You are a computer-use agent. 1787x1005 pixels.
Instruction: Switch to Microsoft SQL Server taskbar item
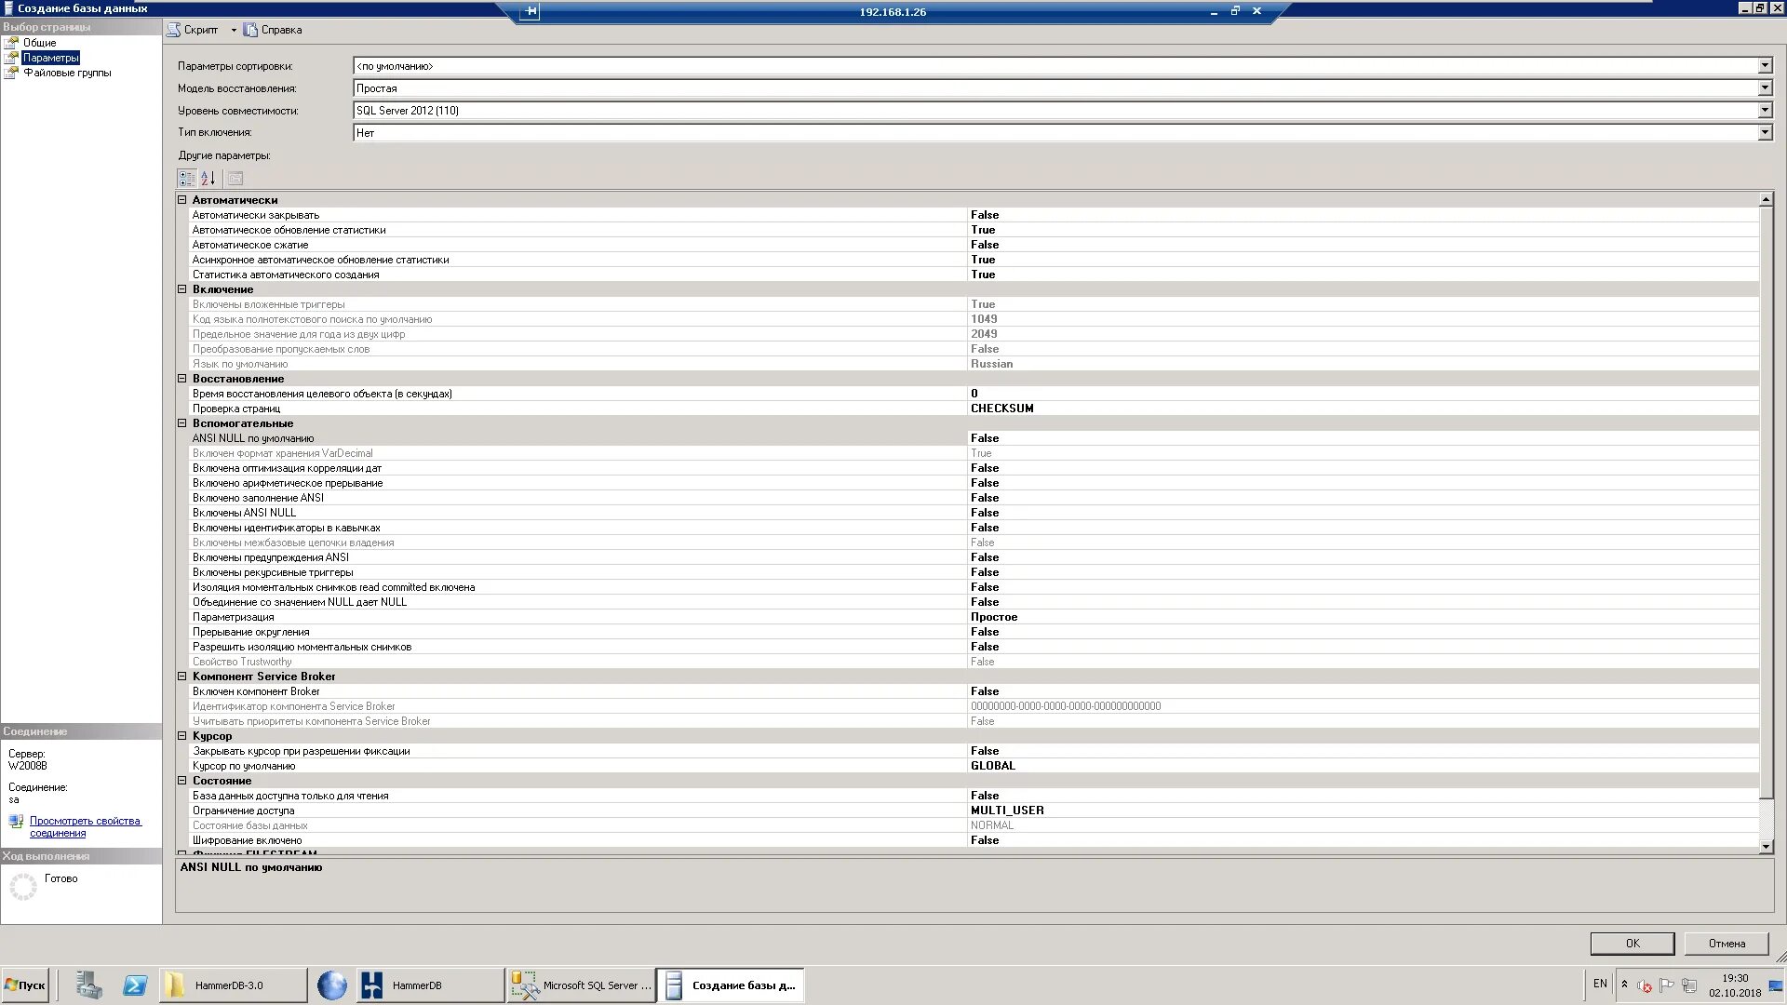pyautogui.click(x=582, y=985)
